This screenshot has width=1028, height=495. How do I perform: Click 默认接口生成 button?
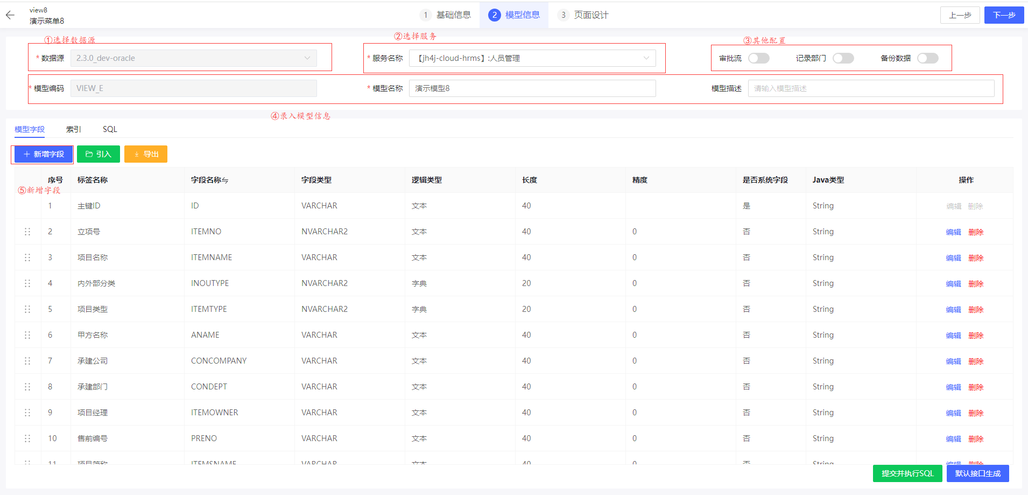pyautogui.click(x=978, y=473)
